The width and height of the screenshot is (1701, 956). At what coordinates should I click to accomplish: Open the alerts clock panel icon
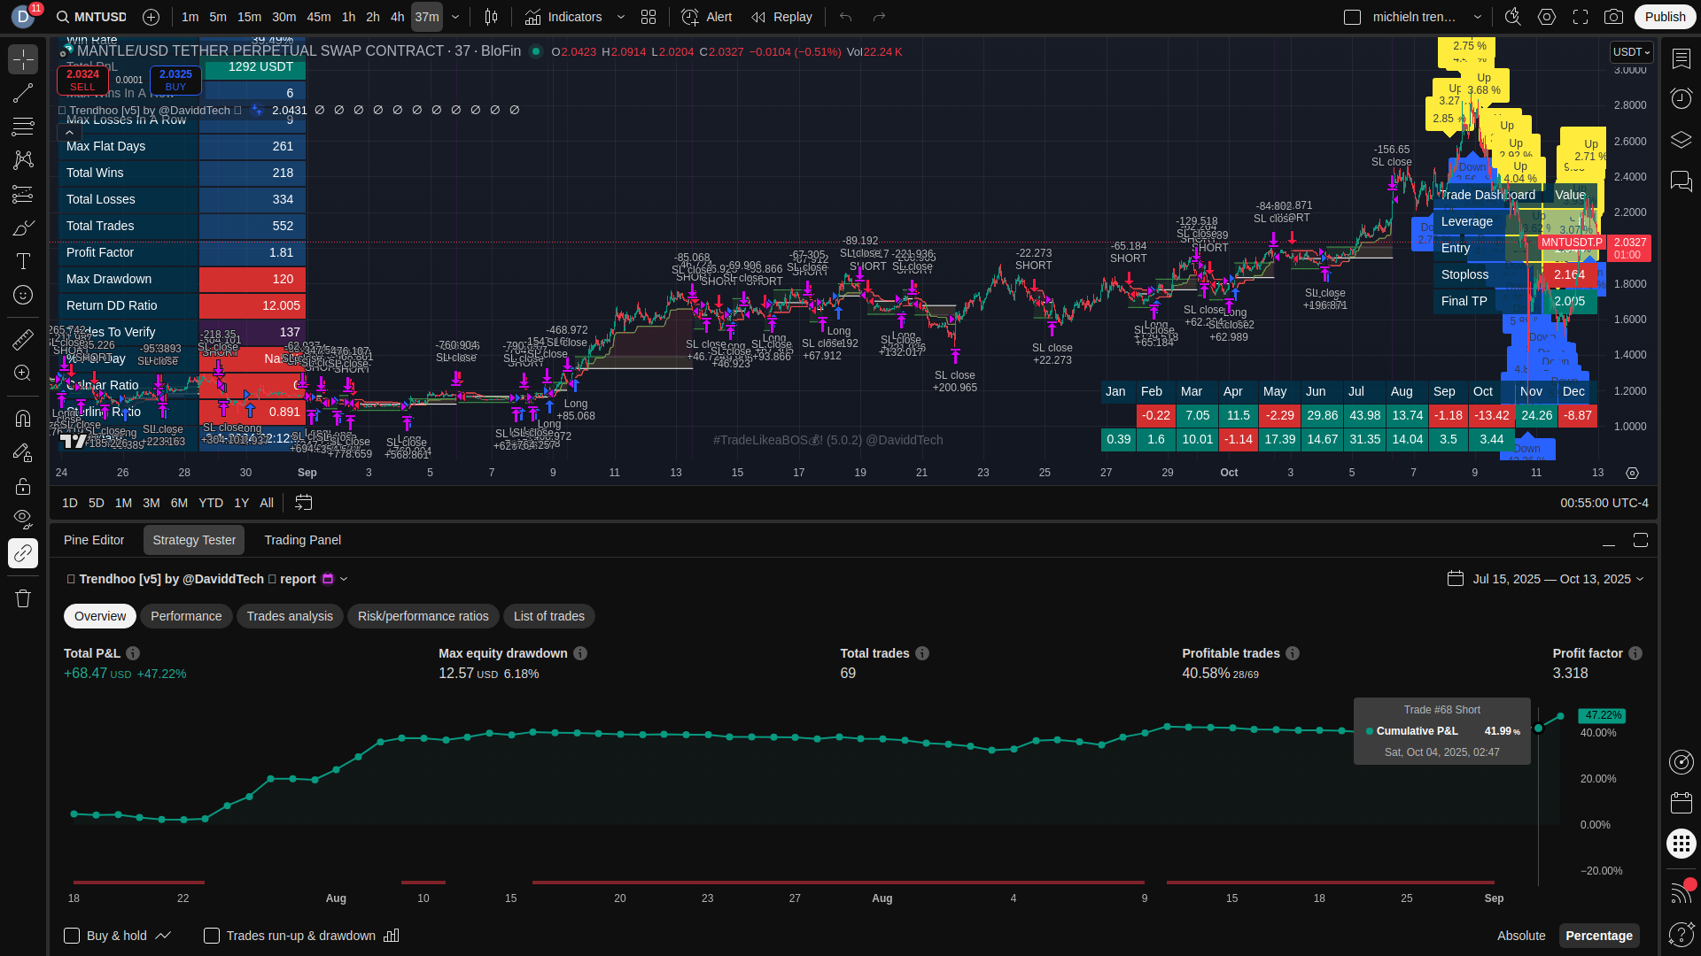pyautogui.click(x=1681, y=98)
